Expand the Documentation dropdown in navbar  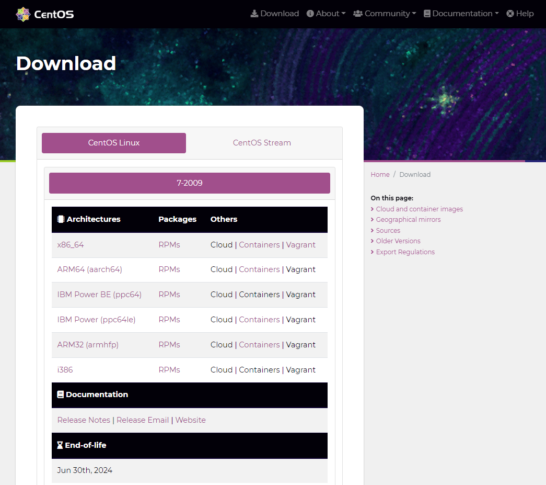[x=461, y=14]
